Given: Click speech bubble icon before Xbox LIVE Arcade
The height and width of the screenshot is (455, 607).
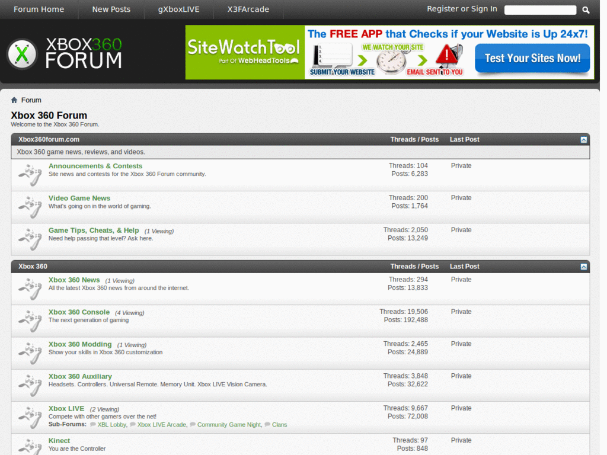Looking at the screenshot, I should point(133,424).
